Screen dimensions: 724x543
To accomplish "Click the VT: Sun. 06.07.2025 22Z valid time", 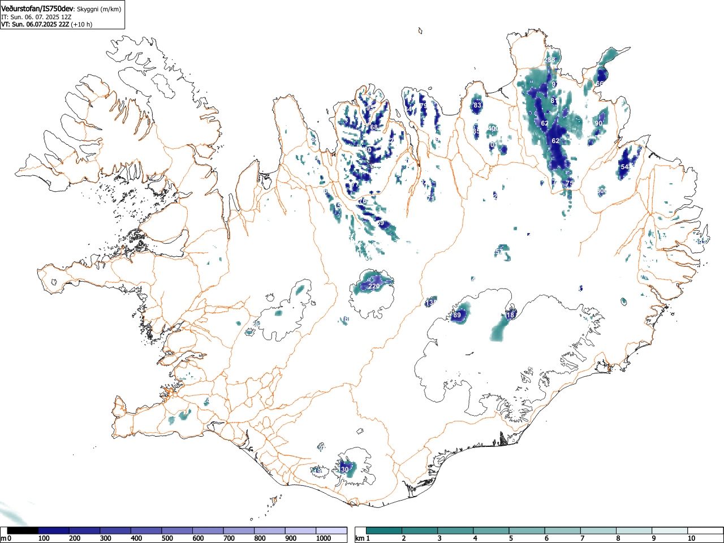I will [x=35, y=24].
